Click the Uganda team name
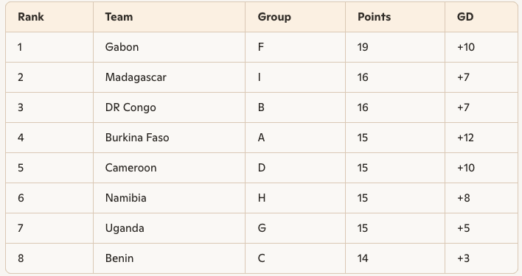This screenshot has height=276, width=522. [125, 228]
